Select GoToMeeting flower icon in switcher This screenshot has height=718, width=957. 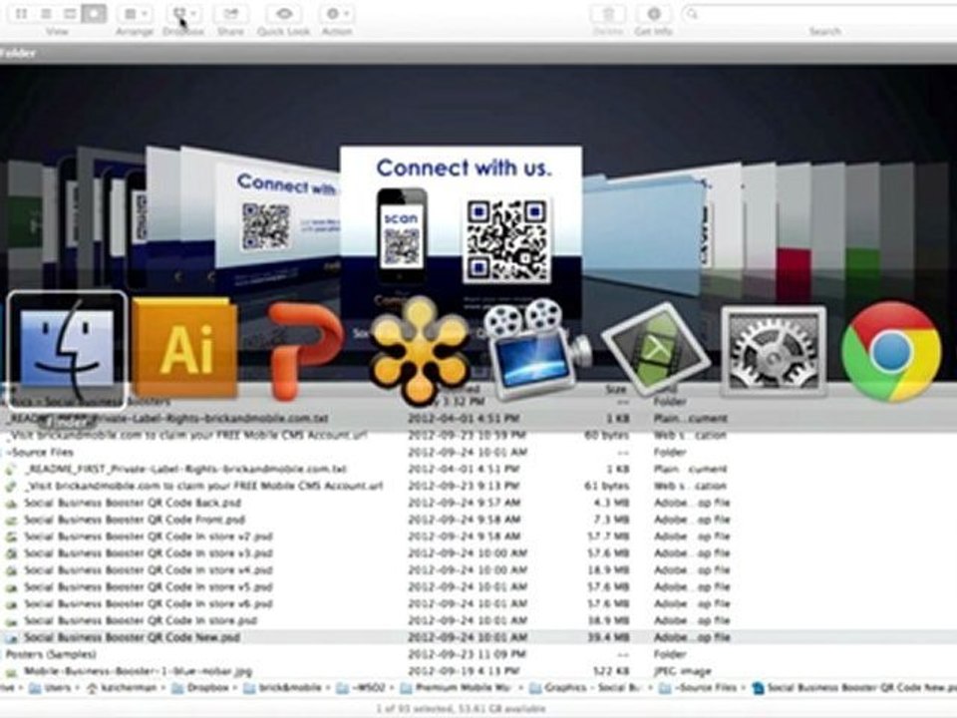421,351
